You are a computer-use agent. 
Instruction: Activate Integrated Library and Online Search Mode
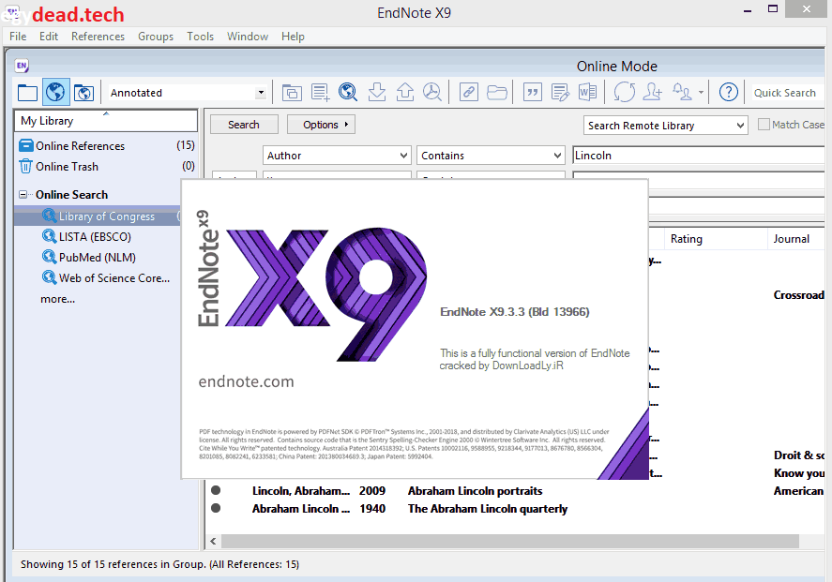83,92
